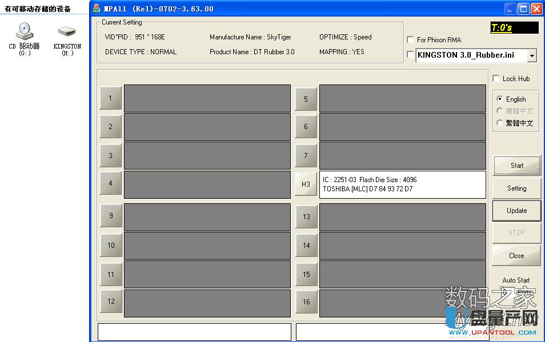Select port button 5
545x342 pixels.
[x=306, y=98]
